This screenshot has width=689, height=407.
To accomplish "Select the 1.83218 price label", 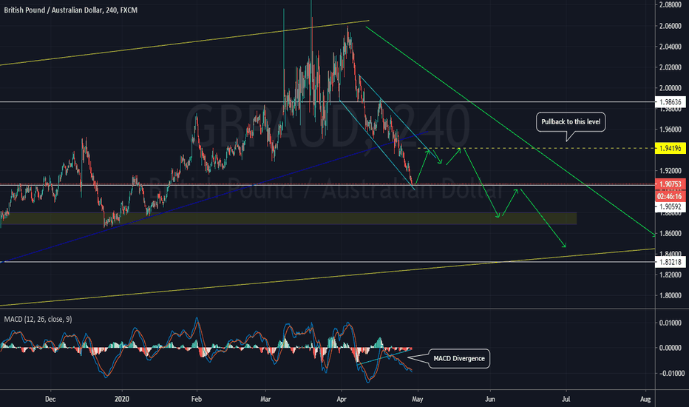I will 670,262.
